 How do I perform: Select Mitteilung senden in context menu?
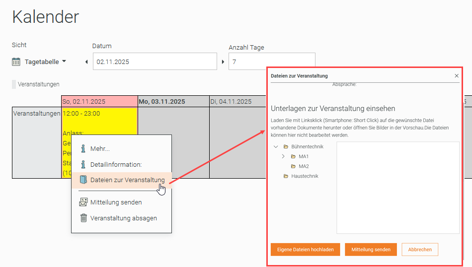(116, 202)
